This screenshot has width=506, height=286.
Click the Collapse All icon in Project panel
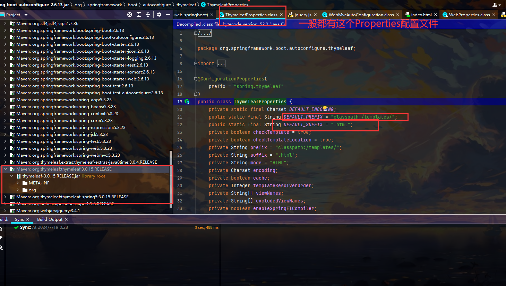point(148,15)
